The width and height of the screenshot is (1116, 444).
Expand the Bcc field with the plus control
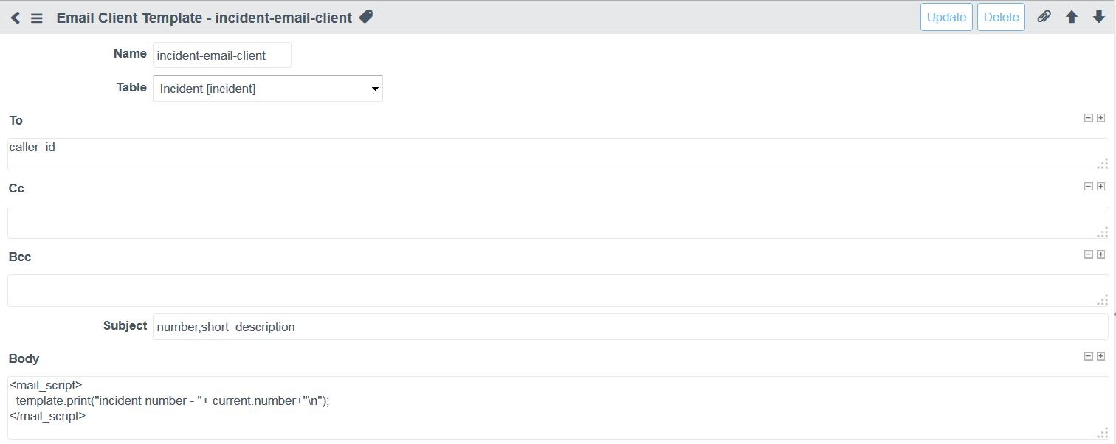click(1100, 254)
